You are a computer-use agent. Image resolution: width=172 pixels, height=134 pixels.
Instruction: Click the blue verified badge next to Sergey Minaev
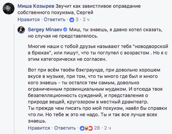(x=65, y=30)
